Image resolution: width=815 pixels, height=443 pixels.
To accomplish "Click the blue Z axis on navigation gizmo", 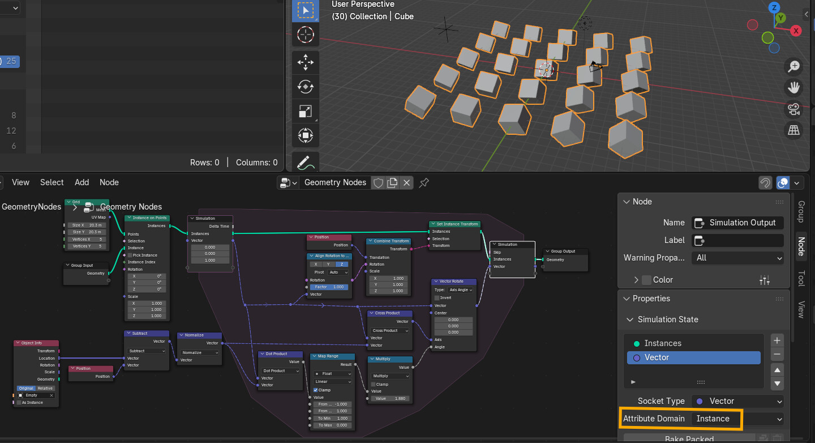I will coord(774,7).
